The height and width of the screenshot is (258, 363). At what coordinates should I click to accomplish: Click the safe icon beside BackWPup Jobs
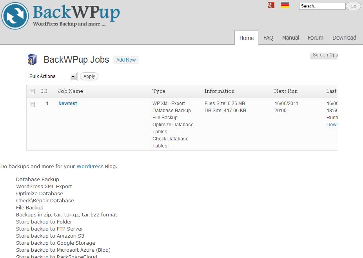(32, 60)
